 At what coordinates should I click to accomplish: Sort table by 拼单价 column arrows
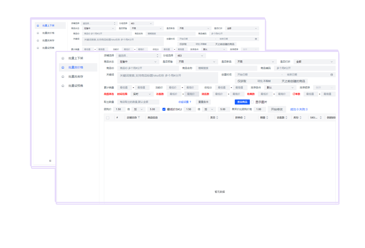245,118
